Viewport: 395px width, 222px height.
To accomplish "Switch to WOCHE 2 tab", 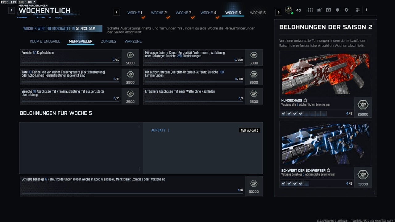I will (x=159, y=13).
